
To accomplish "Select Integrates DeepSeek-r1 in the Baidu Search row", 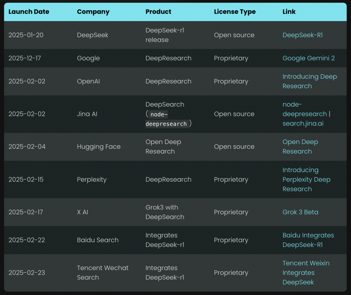I will click(165, 240).
